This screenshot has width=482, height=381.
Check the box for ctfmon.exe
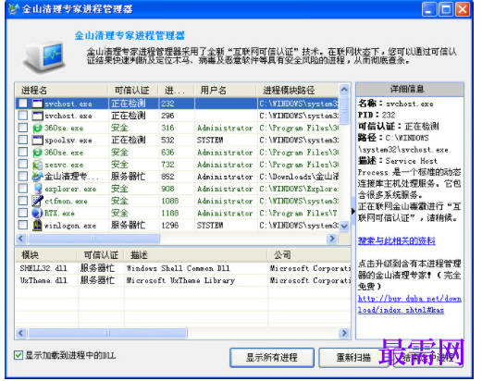click(23, 201)
